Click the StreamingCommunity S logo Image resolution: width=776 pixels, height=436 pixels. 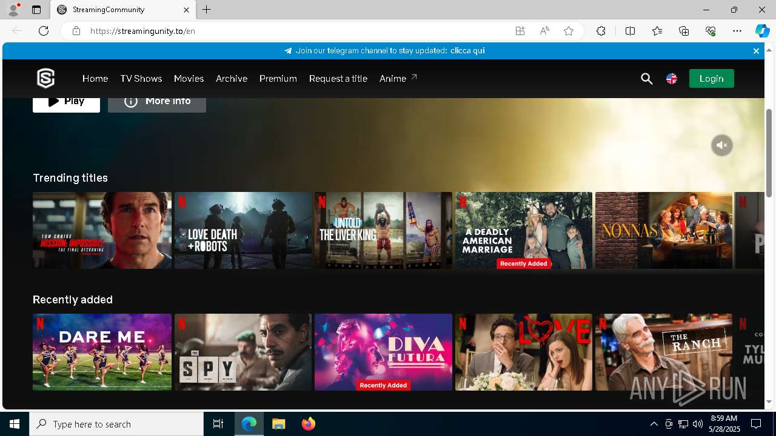[46, 78]
